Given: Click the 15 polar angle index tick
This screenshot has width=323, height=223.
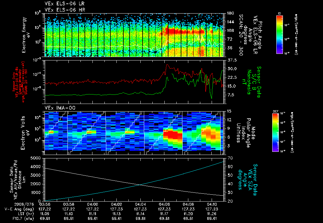Looking at the screenshot, I should (229, 111).
